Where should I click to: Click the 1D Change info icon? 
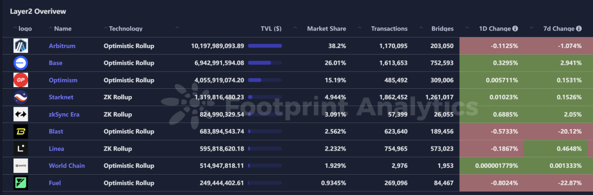(515, 29)
